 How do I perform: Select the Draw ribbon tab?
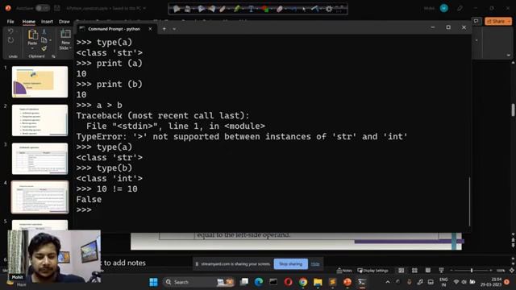(x=64, y=22)
